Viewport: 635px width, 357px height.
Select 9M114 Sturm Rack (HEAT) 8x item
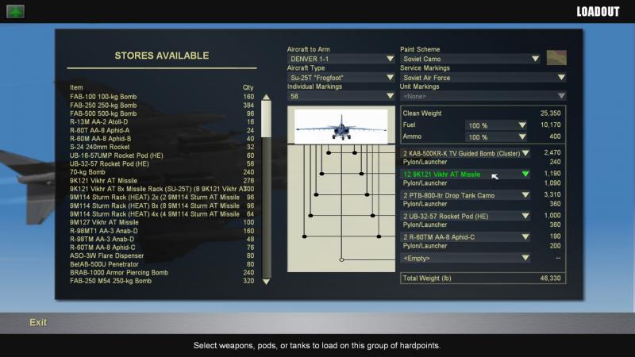pos(162,205)
